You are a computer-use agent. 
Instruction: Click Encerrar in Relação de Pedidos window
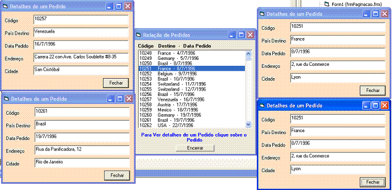pyautogui.click(x=195, y=148)
